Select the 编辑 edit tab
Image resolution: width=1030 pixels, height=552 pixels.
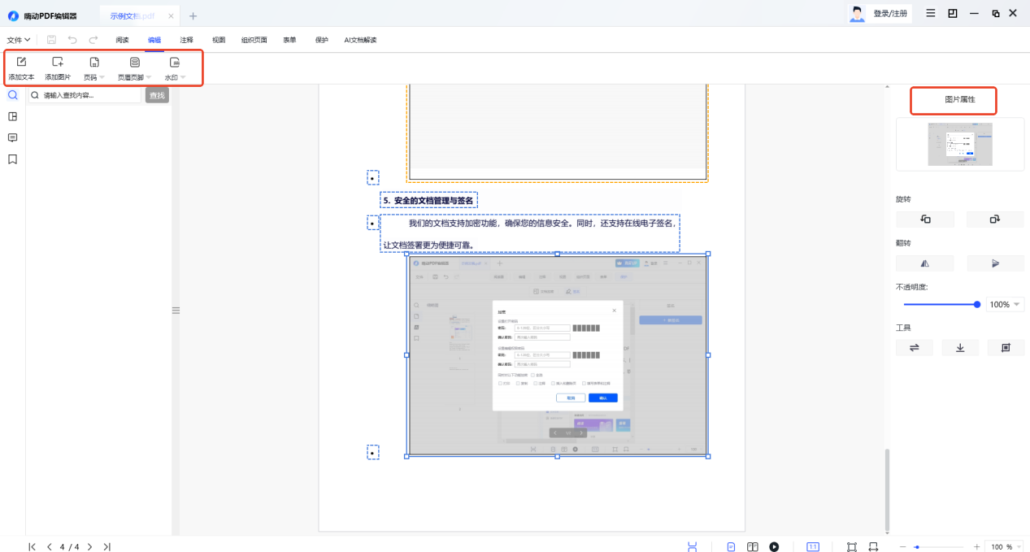coord(154,40)
